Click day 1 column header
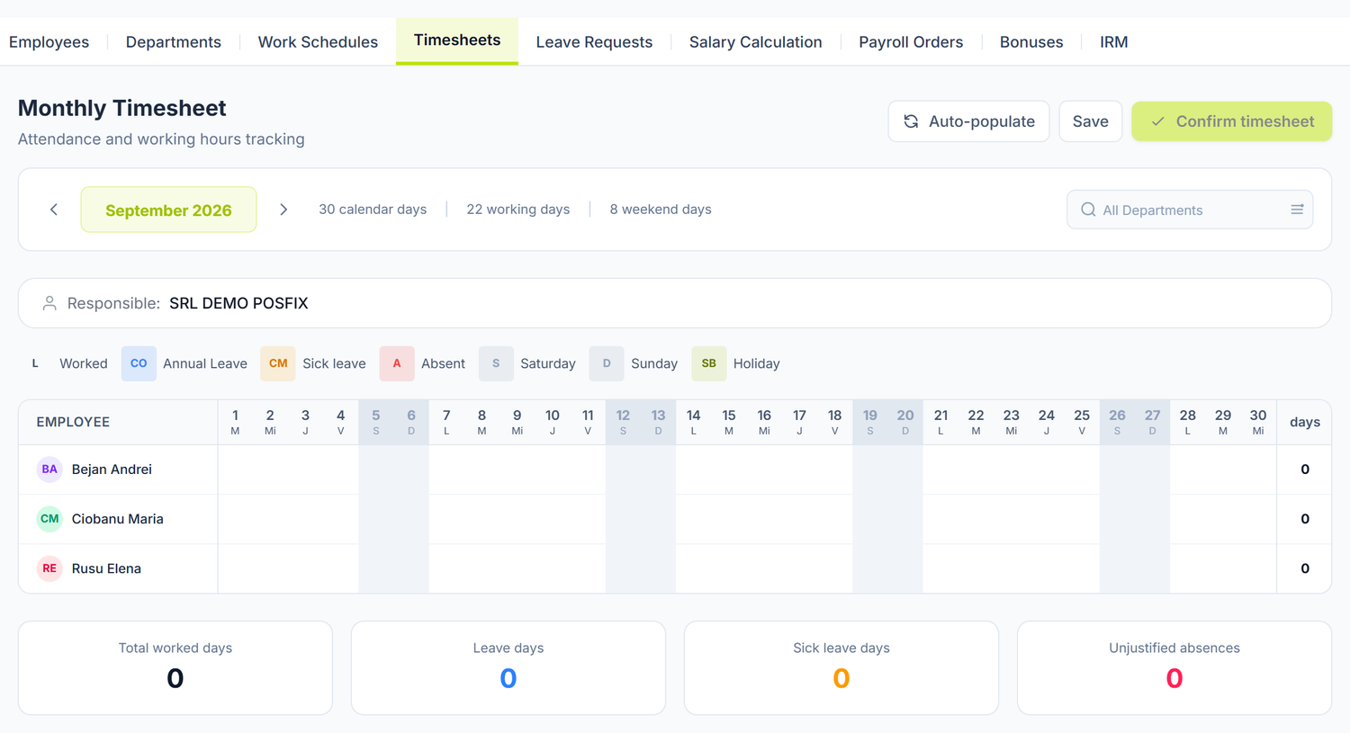The height and width of the screenshot is (733, 1350). pyautogui.click(x=235, y=422)
